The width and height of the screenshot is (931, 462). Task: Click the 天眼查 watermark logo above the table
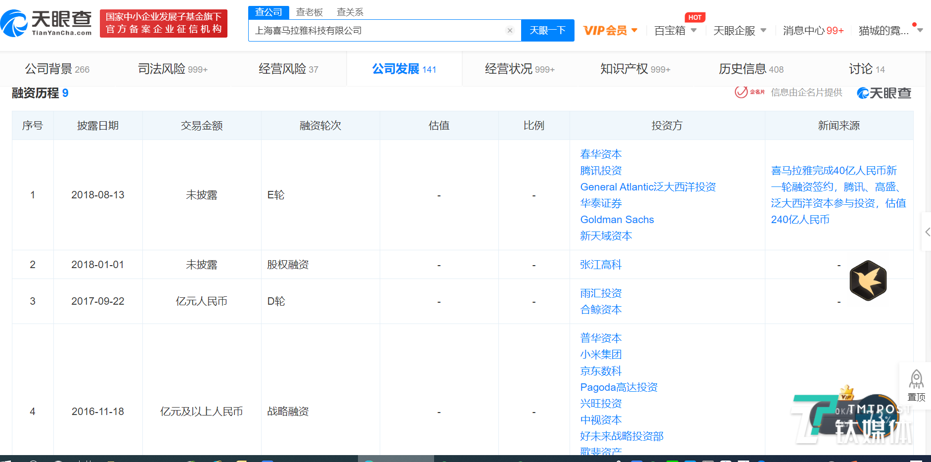(884, 92)
